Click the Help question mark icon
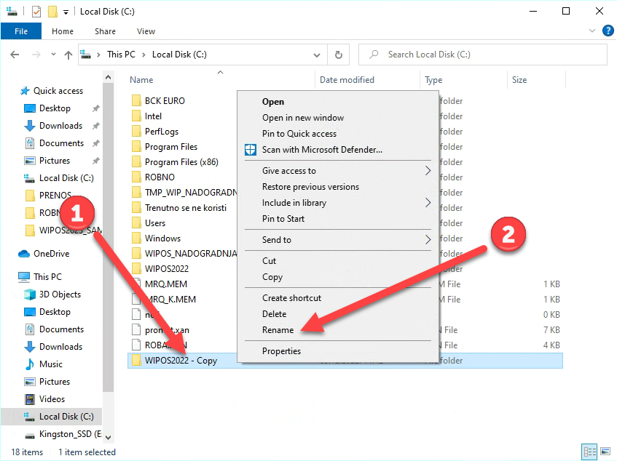Viewport: 617px width, 461px height. click(x=607, y=31)
